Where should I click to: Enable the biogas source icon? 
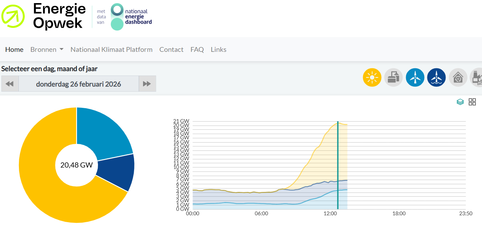pyautogui.click(x=394, y=77)
